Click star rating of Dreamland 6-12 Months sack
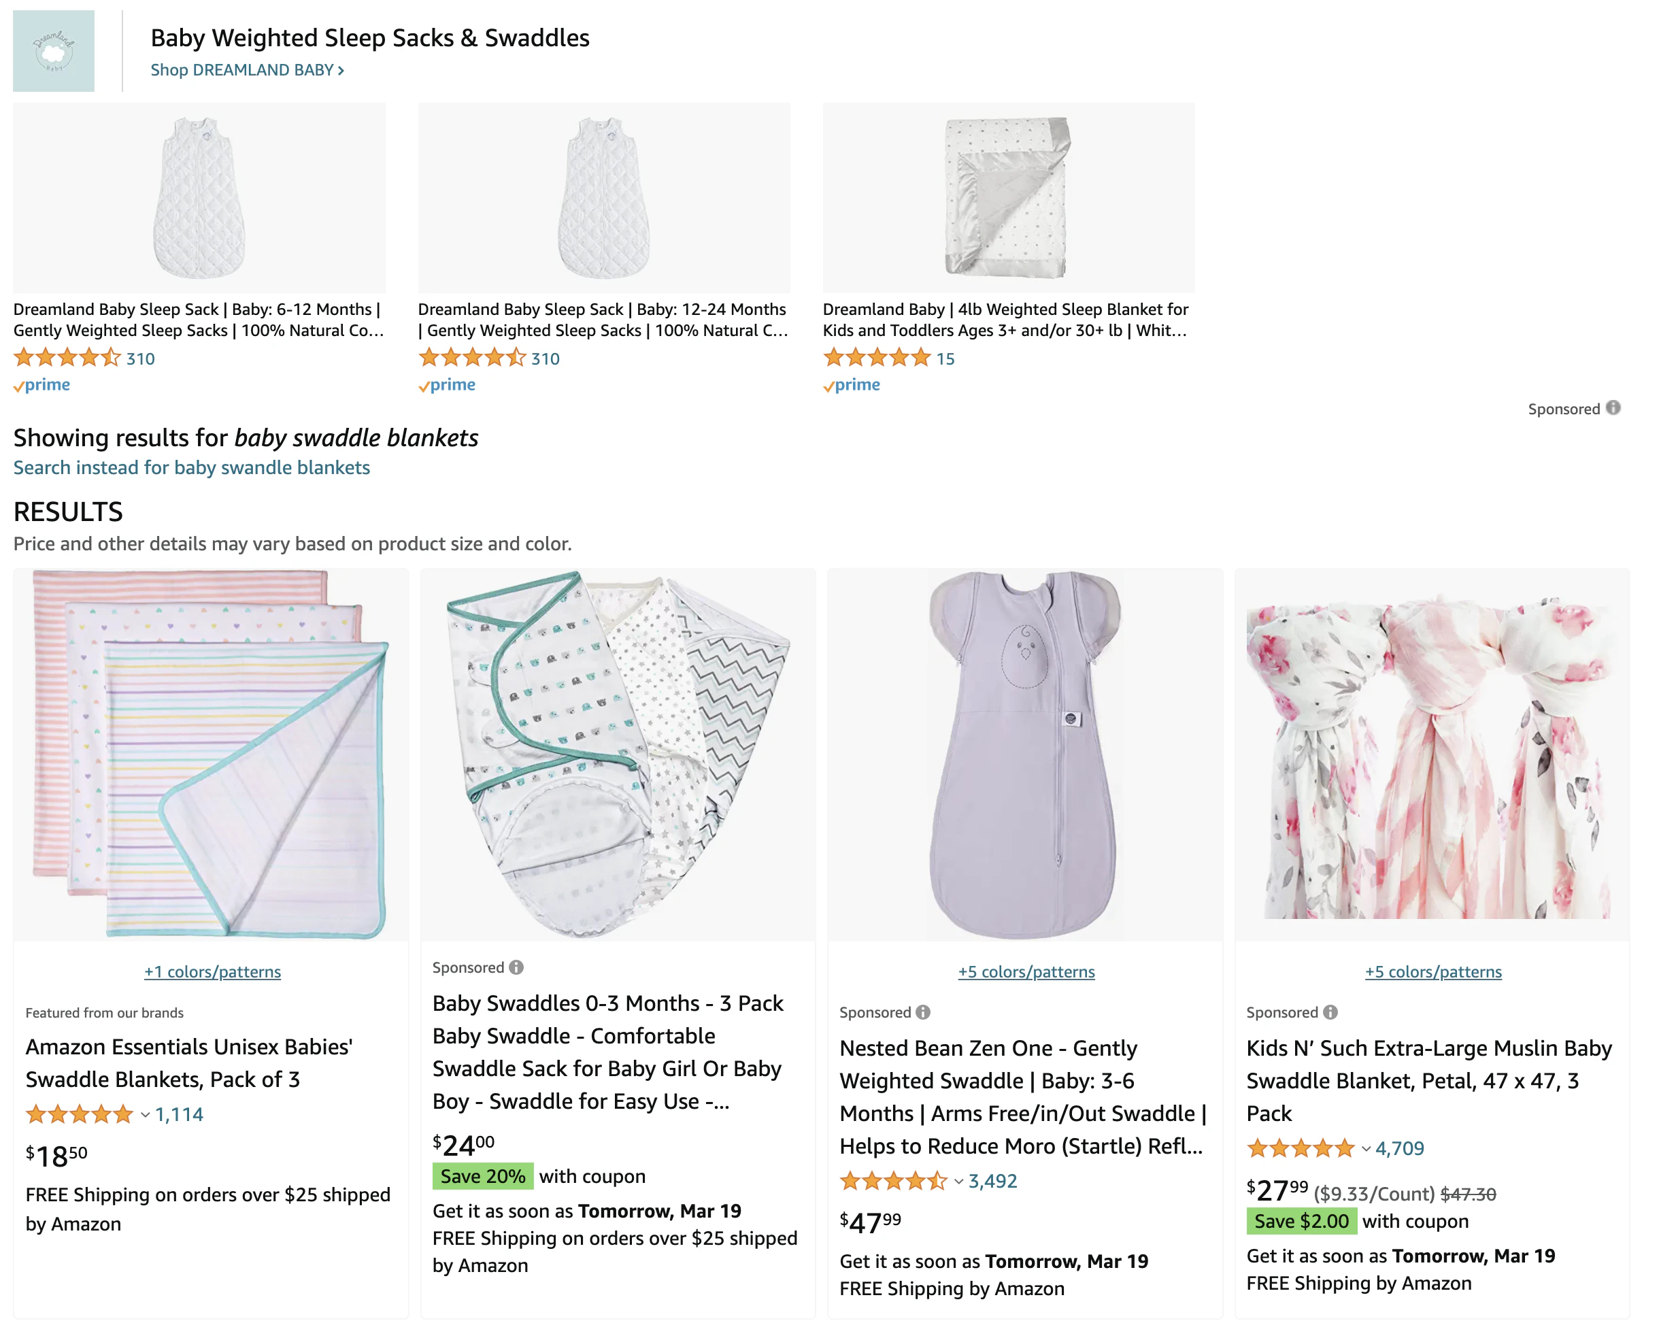Screen dimensions: 1676x1321 click(x=67, y=357)
